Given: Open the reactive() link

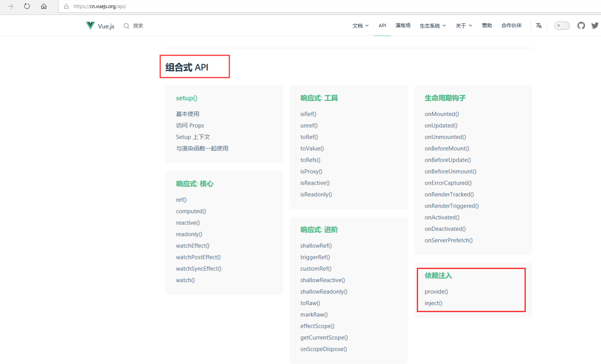Looking at the screenshot, I should (188, 222).
